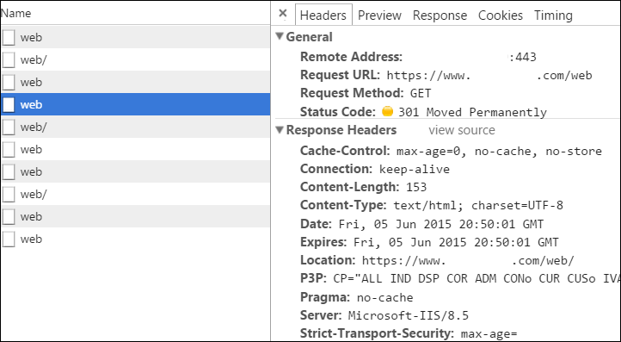The image size is (621, 342).
Task: Click the Cache-Control max-age=0 value
Action: [x=499, y=151]
